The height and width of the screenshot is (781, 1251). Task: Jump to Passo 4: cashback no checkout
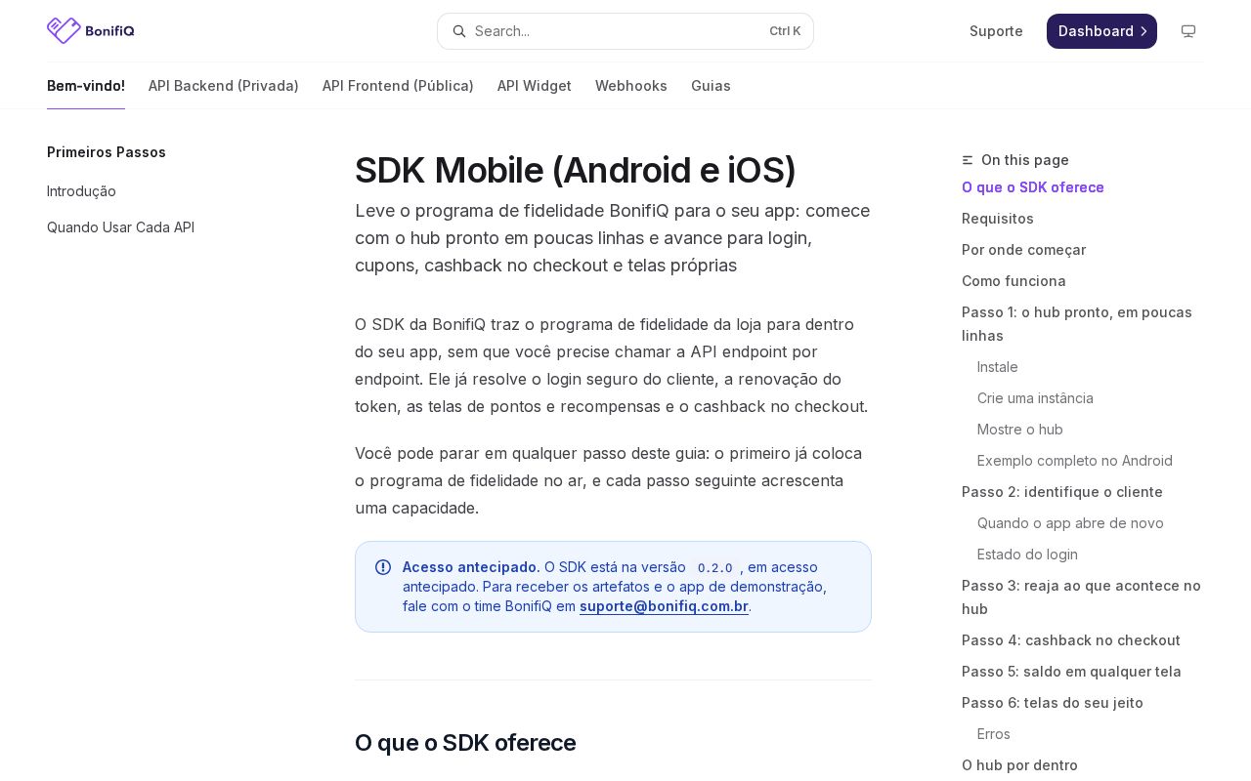(1071, 640)
